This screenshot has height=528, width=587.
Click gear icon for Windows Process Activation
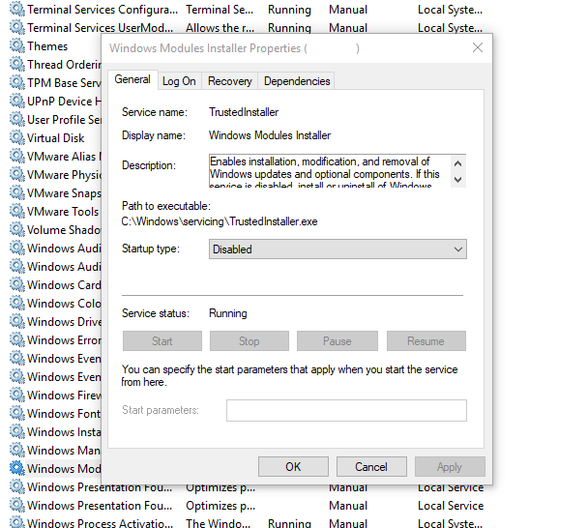coord(17,523)
